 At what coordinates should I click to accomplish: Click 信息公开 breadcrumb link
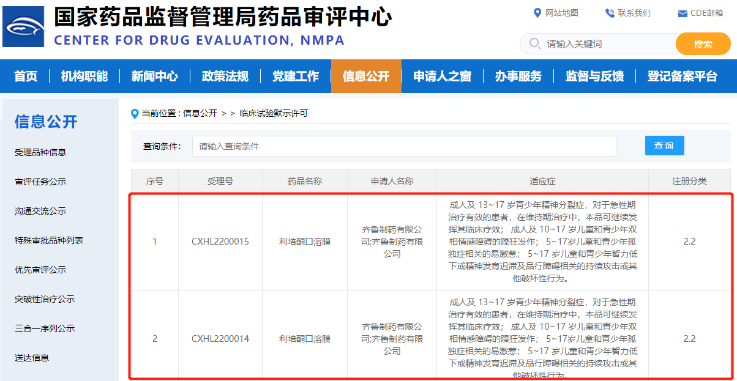(200, 113)
